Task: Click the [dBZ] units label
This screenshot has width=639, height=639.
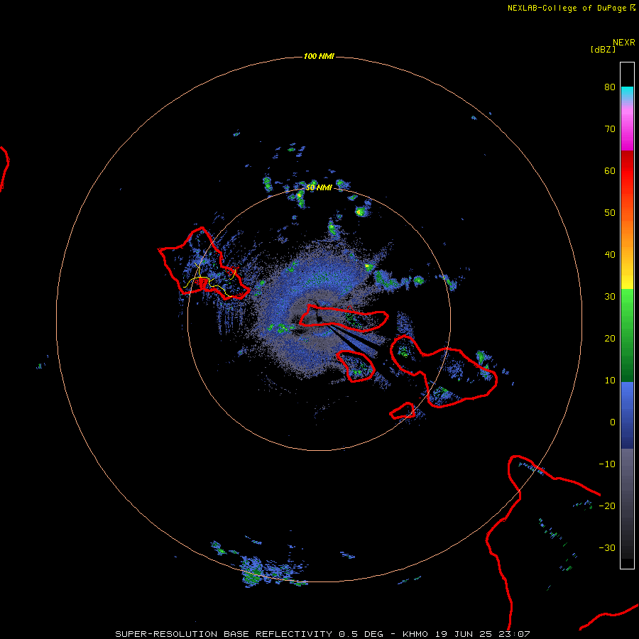Action: point(603,49)
